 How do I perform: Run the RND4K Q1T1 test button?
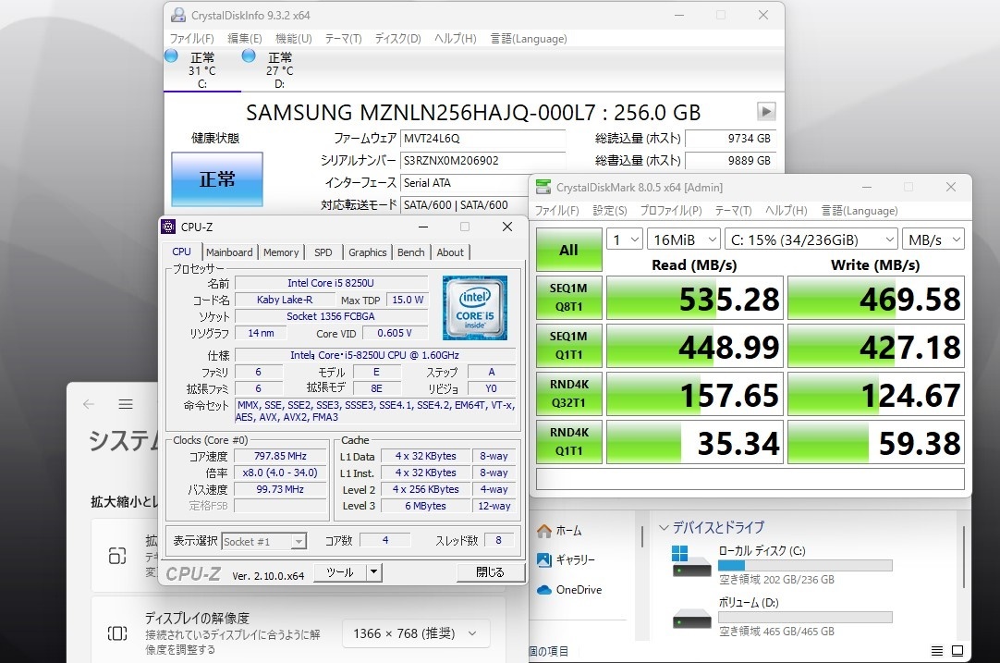pos(569,442)
